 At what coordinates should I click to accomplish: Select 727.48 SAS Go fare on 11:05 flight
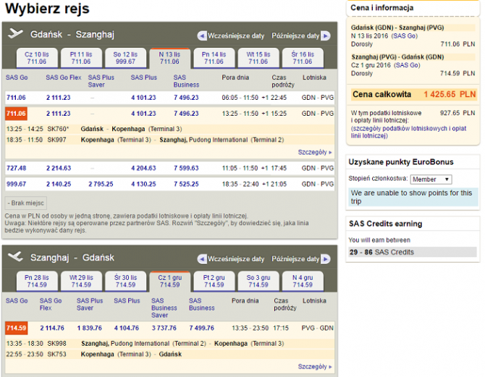(16, 169)
